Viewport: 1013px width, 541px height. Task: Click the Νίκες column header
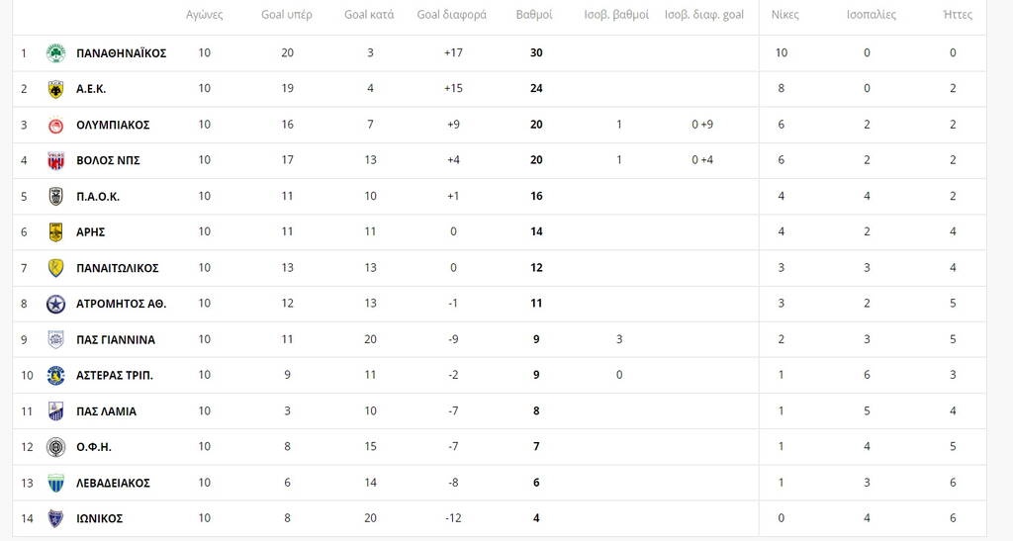(784, 16)
